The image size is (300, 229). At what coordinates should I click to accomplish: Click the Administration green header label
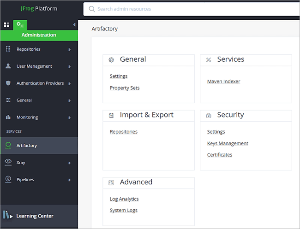pyautogui.click(x=39, y=35)
